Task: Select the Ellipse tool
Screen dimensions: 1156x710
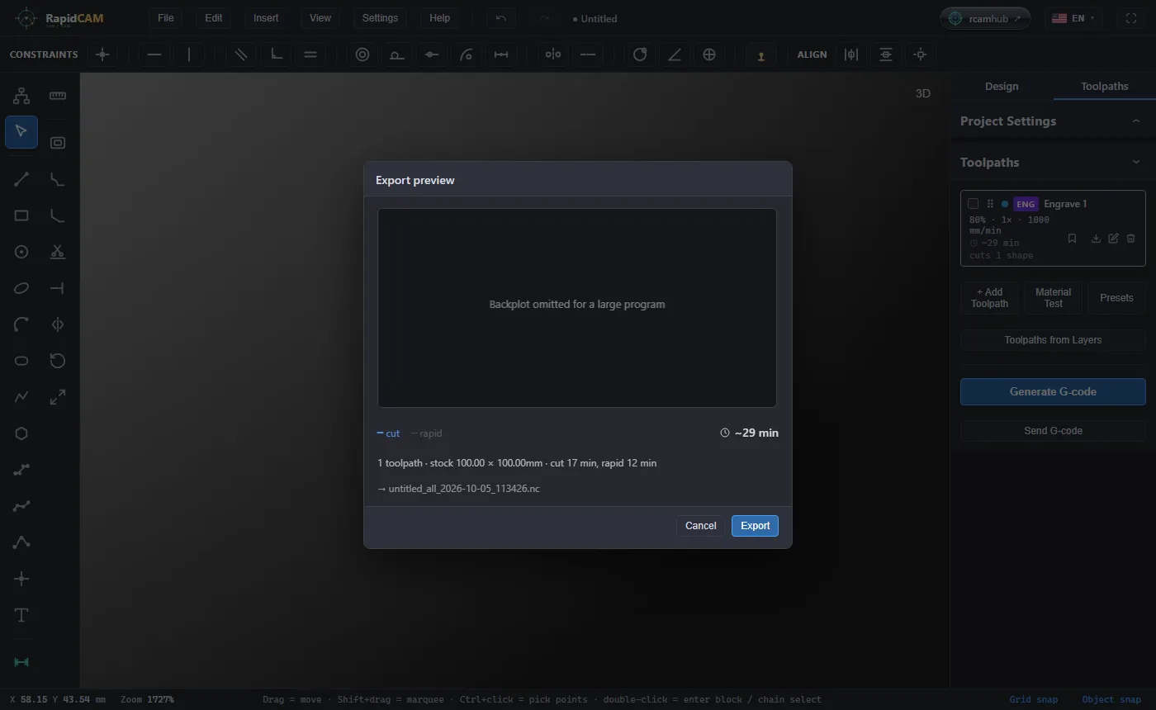Action: 21,288
